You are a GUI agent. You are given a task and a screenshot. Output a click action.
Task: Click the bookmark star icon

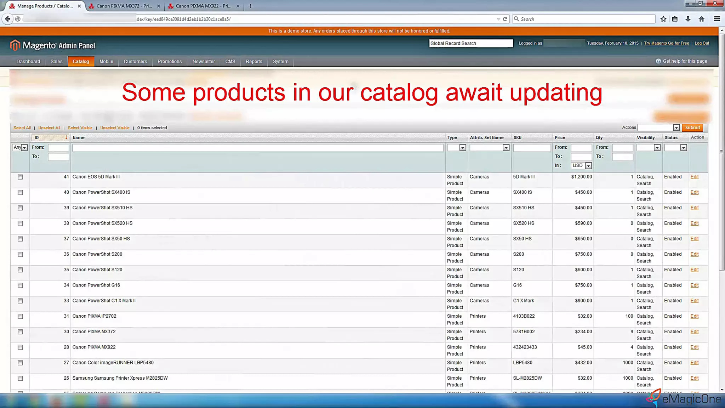pyautogui.click(x=663, y=19)
